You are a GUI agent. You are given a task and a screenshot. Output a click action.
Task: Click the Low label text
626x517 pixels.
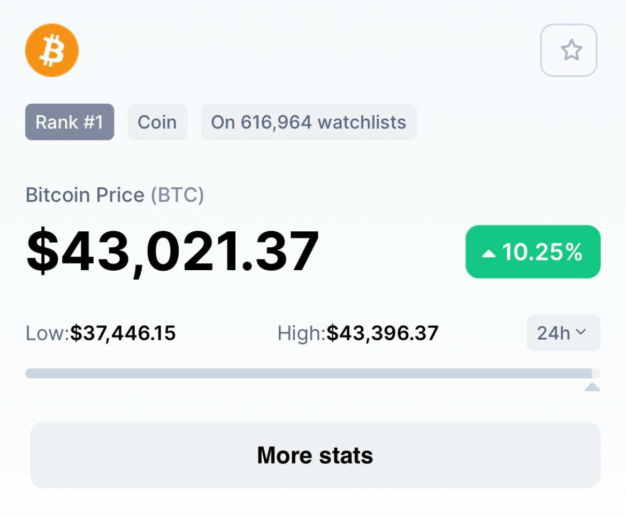(x=48, y=333)
